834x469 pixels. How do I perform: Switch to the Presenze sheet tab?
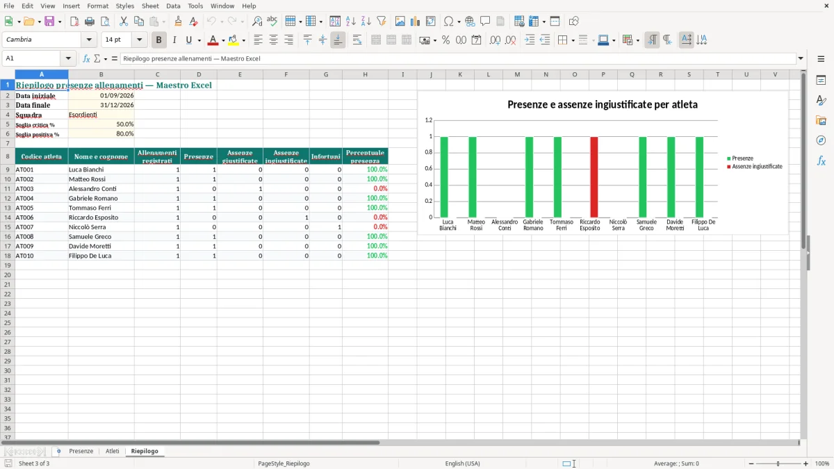[81, 451]
